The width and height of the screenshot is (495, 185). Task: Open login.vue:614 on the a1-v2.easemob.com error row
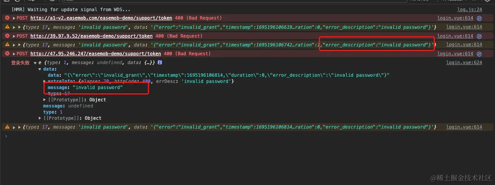pos(455,18)
